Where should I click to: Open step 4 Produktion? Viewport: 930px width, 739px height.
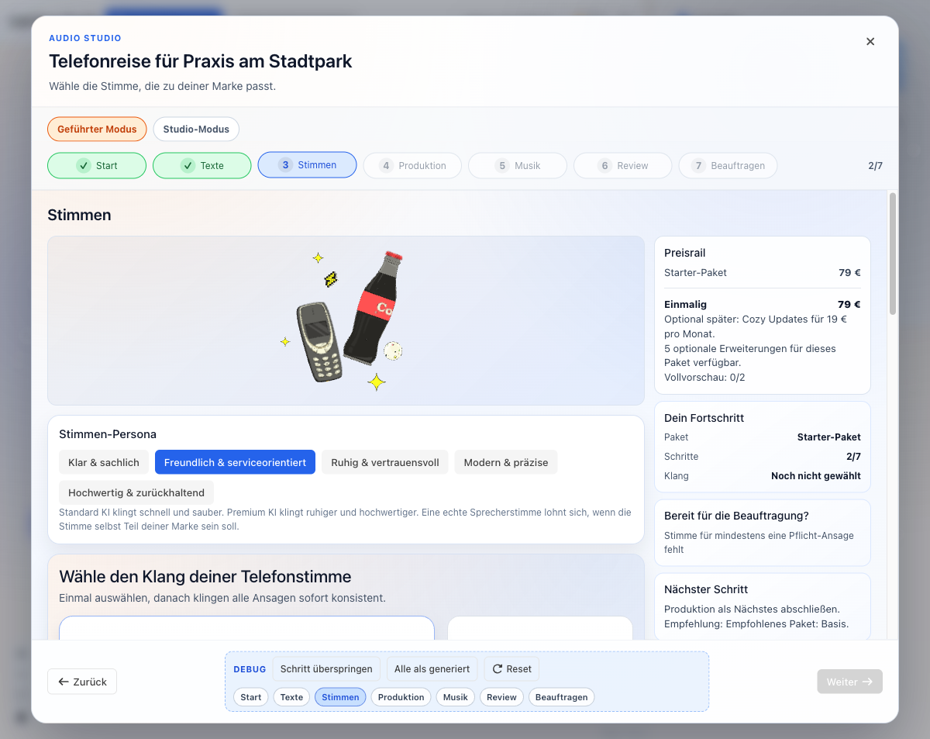pyautogui.click(x=412, y=165)
